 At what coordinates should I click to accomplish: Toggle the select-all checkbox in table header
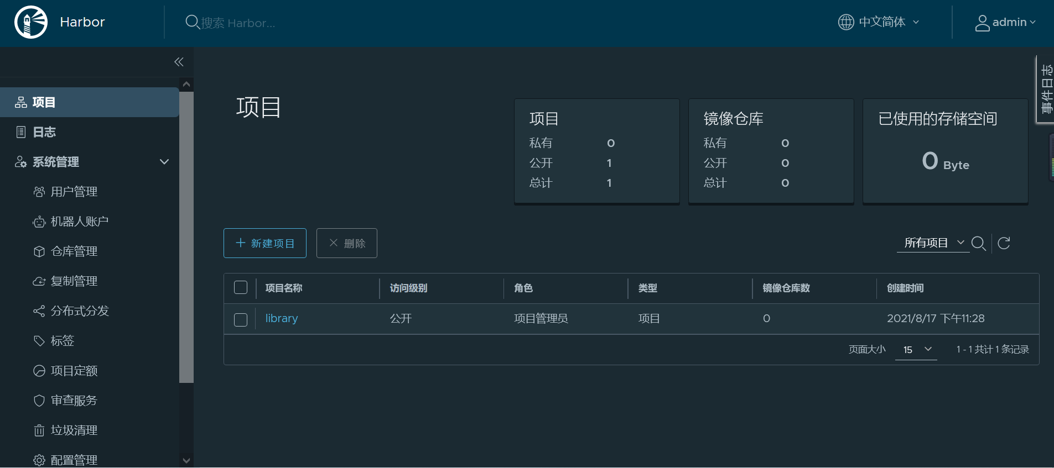coord(241,287)
